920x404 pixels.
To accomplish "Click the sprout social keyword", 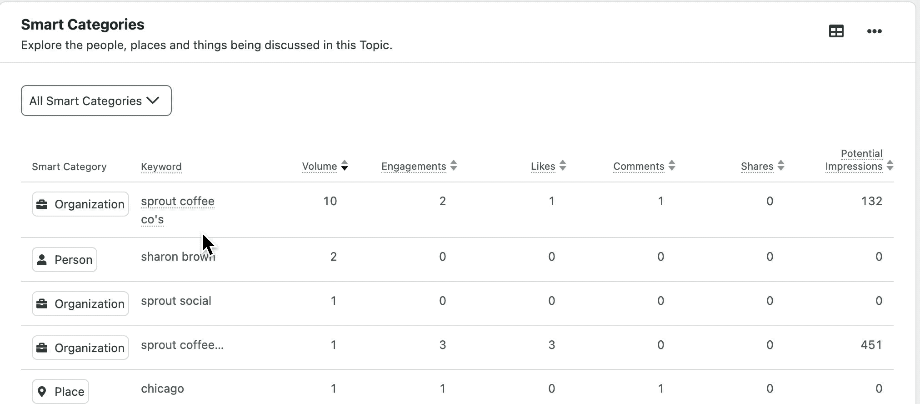I will (176, 301).
